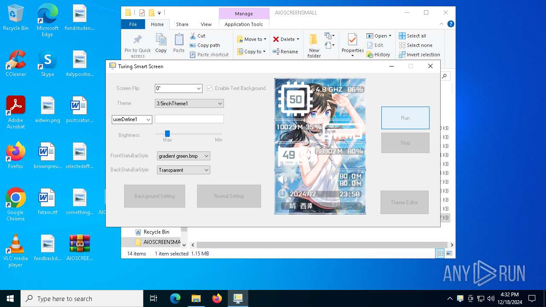Click the theme preview image
The image size is (546, 307).
pyautogui.click(x=320, y=146)
